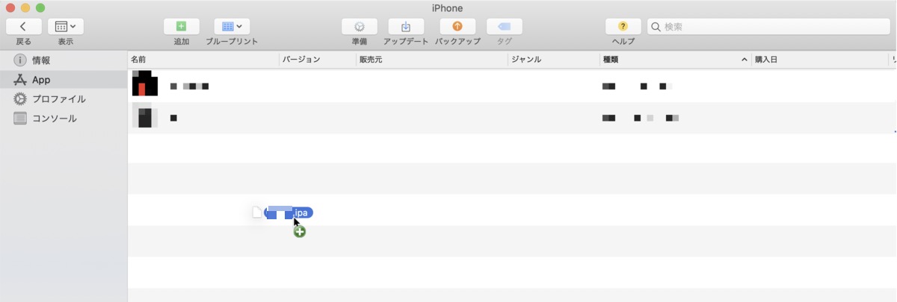Click the info icon beside 情報
This screenshot has height=302, width=897.
(20, 60)
